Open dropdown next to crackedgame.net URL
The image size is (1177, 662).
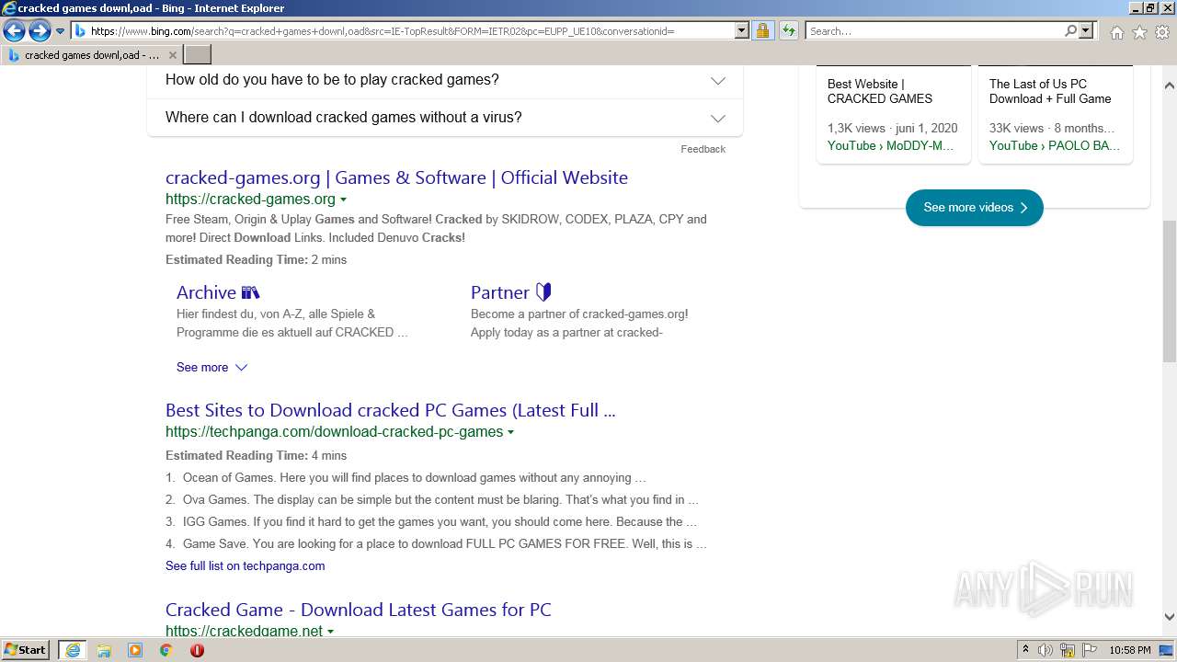click(330, 632)
